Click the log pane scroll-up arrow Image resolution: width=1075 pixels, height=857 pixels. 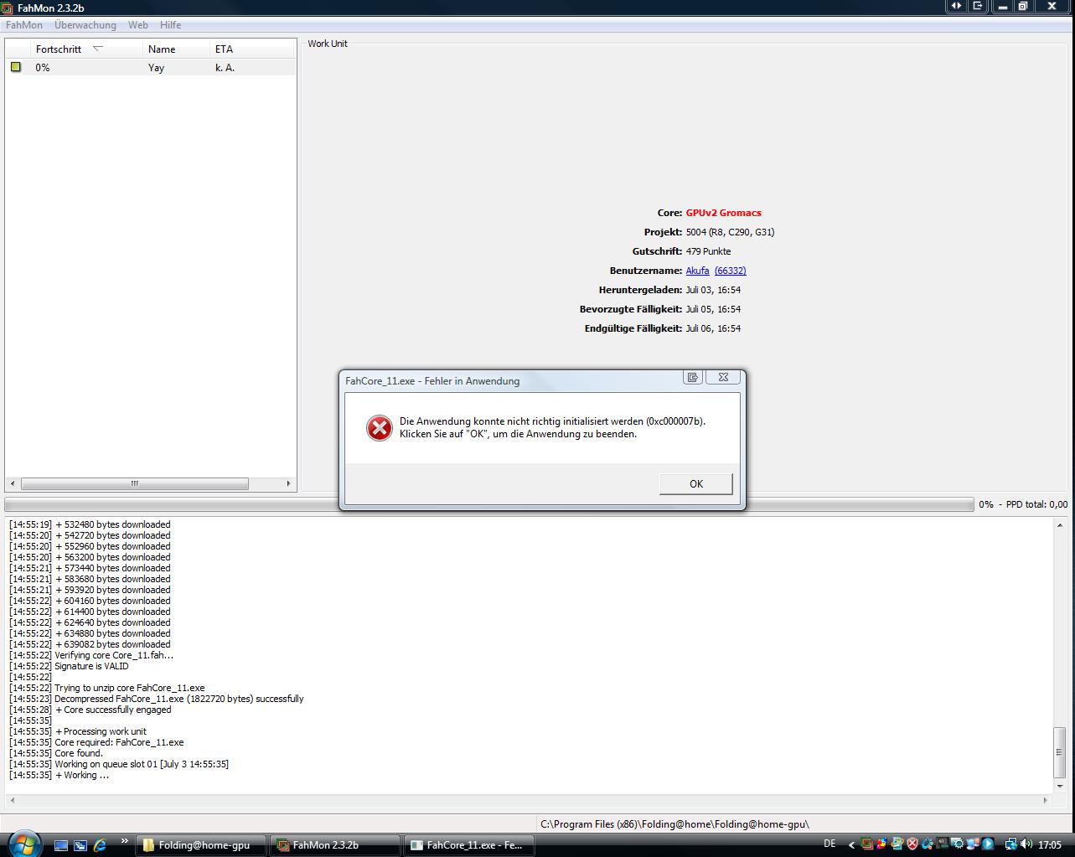click(x=1060, y=525)
